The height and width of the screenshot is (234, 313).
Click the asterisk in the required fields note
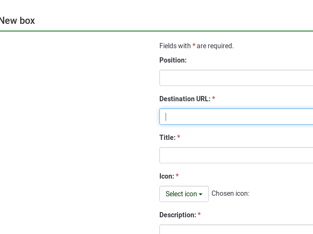tap(194, 45)
